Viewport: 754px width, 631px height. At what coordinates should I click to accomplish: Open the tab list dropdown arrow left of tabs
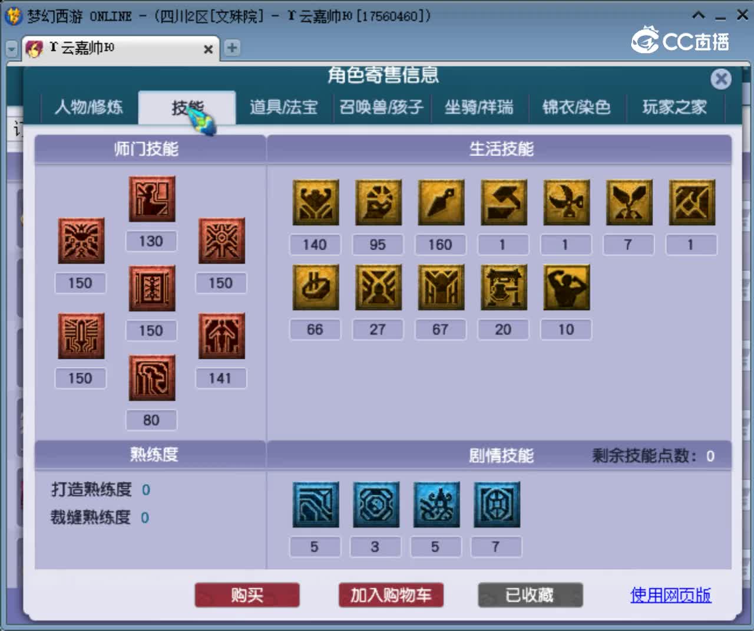coord(11,49)
